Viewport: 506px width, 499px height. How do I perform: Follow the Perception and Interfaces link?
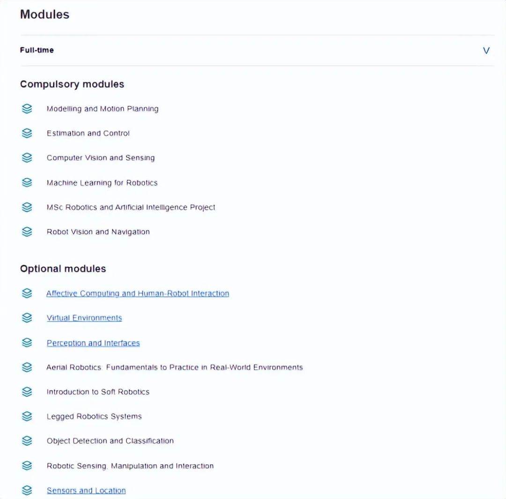[x=93, y=343]
